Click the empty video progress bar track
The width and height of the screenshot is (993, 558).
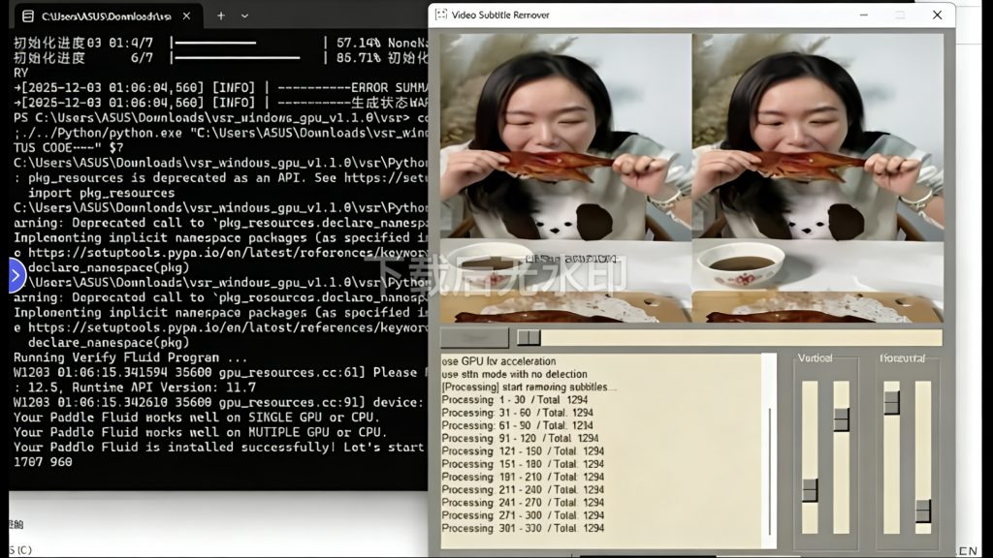click(737, 337)
